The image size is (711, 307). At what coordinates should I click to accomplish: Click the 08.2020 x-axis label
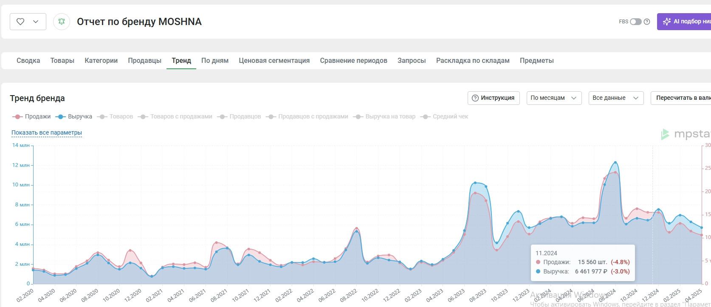[90, 295]
